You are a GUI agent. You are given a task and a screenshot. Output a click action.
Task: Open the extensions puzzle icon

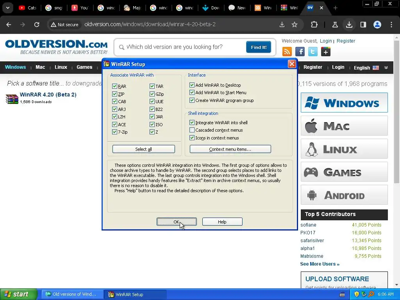pyautogui.click(x=314, y=25)
